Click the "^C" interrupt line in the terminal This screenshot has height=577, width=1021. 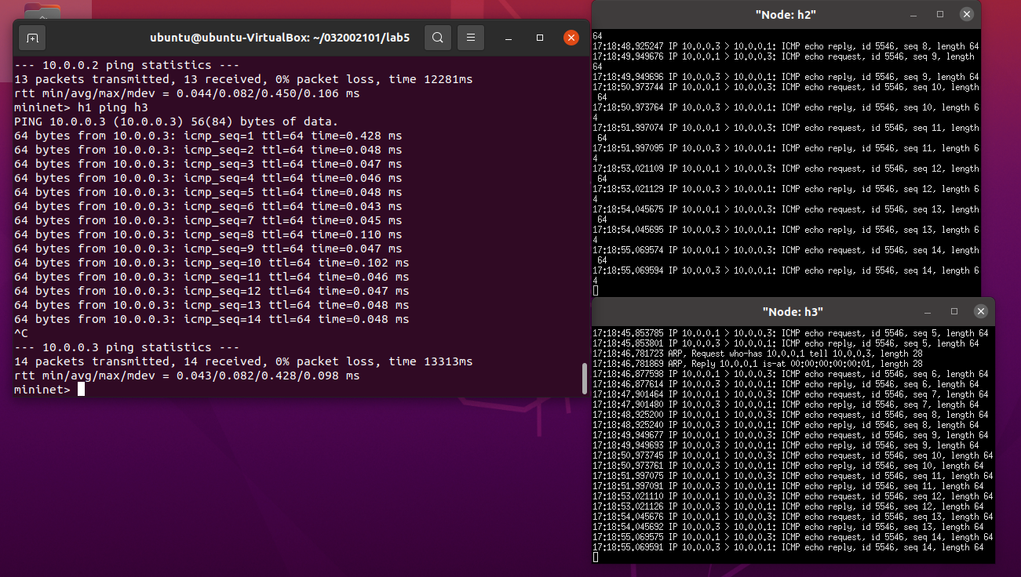tap(21, 333)
